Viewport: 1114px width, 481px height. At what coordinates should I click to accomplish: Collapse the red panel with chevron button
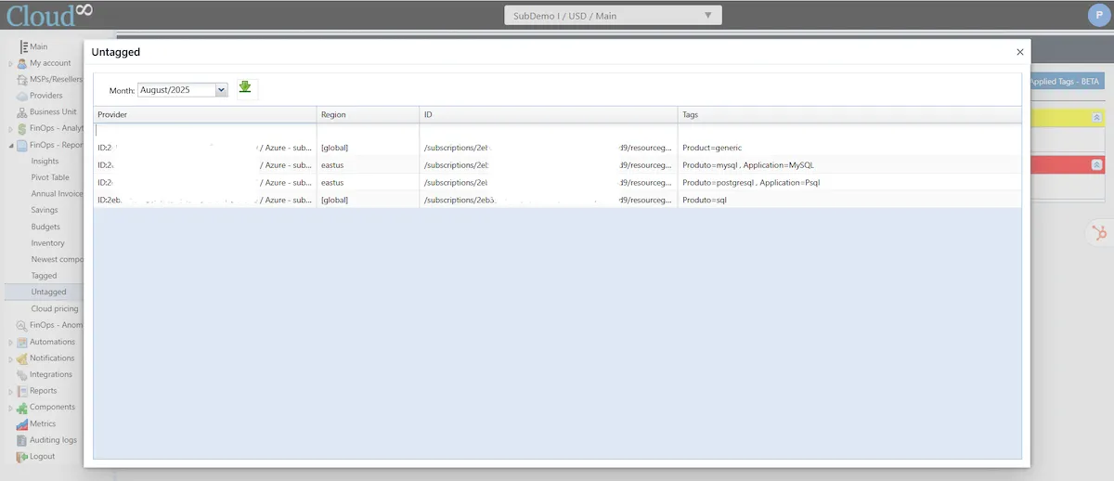pos(1096,164)
